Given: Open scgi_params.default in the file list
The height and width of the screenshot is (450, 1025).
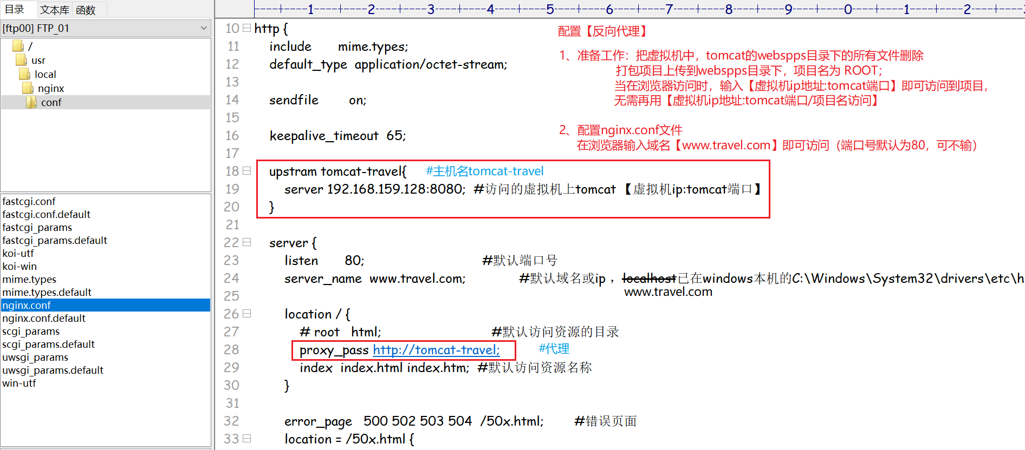Looking at the screenshot, I should pyautogui.click(x=48, y=344).
